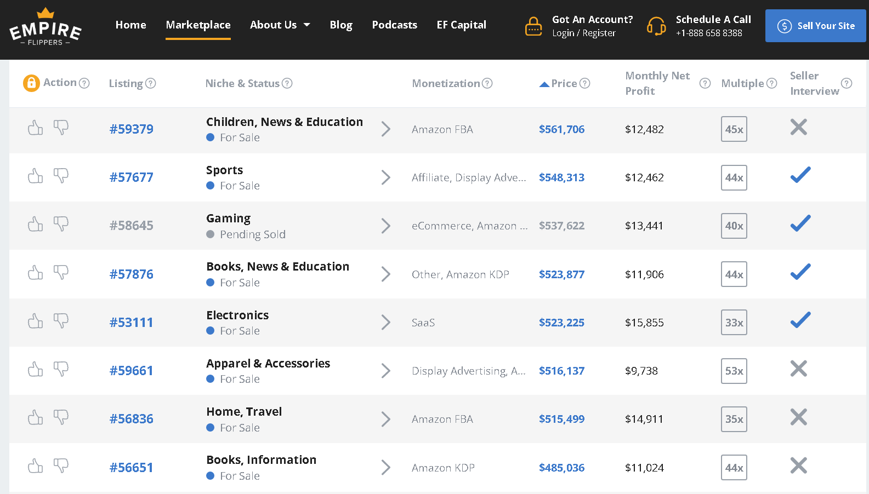Click the help icon next to Listing

coord(150,83)
